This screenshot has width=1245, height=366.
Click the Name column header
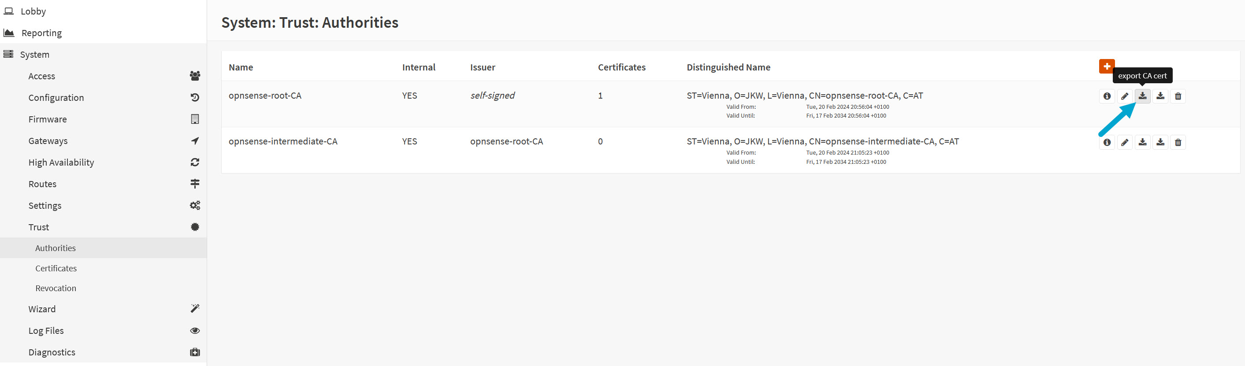(x=241, y=67)
